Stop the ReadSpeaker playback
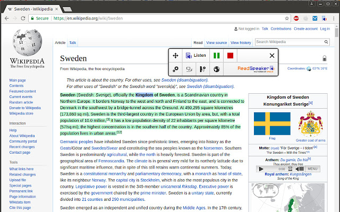340x212 pixels. click(230, 56)
